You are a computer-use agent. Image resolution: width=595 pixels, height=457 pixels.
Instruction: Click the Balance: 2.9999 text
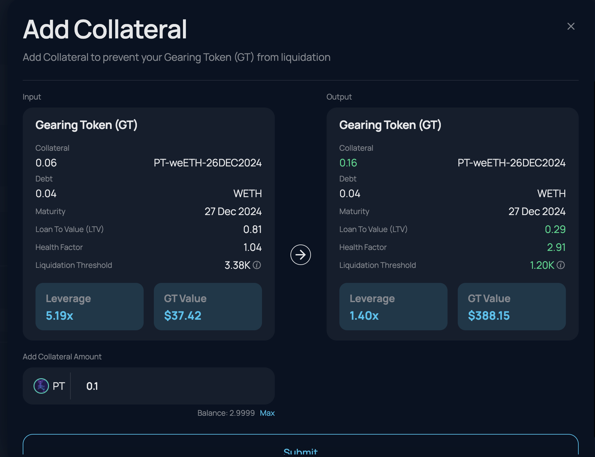point(226,413)
